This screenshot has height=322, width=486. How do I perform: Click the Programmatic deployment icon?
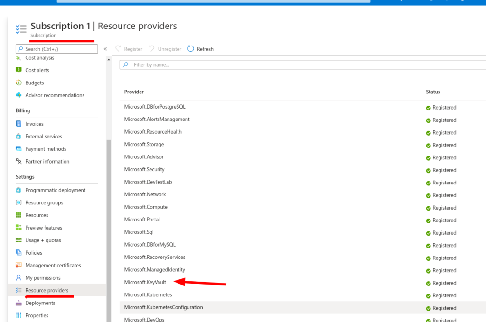click(x=19, y=190)
